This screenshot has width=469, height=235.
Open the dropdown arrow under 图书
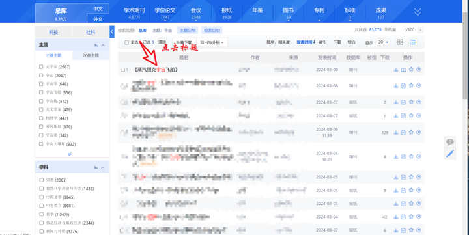tap(289, 20)
